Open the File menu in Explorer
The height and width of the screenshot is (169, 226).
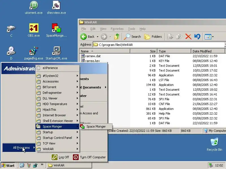pyautogui.click(x=84, y=29)
